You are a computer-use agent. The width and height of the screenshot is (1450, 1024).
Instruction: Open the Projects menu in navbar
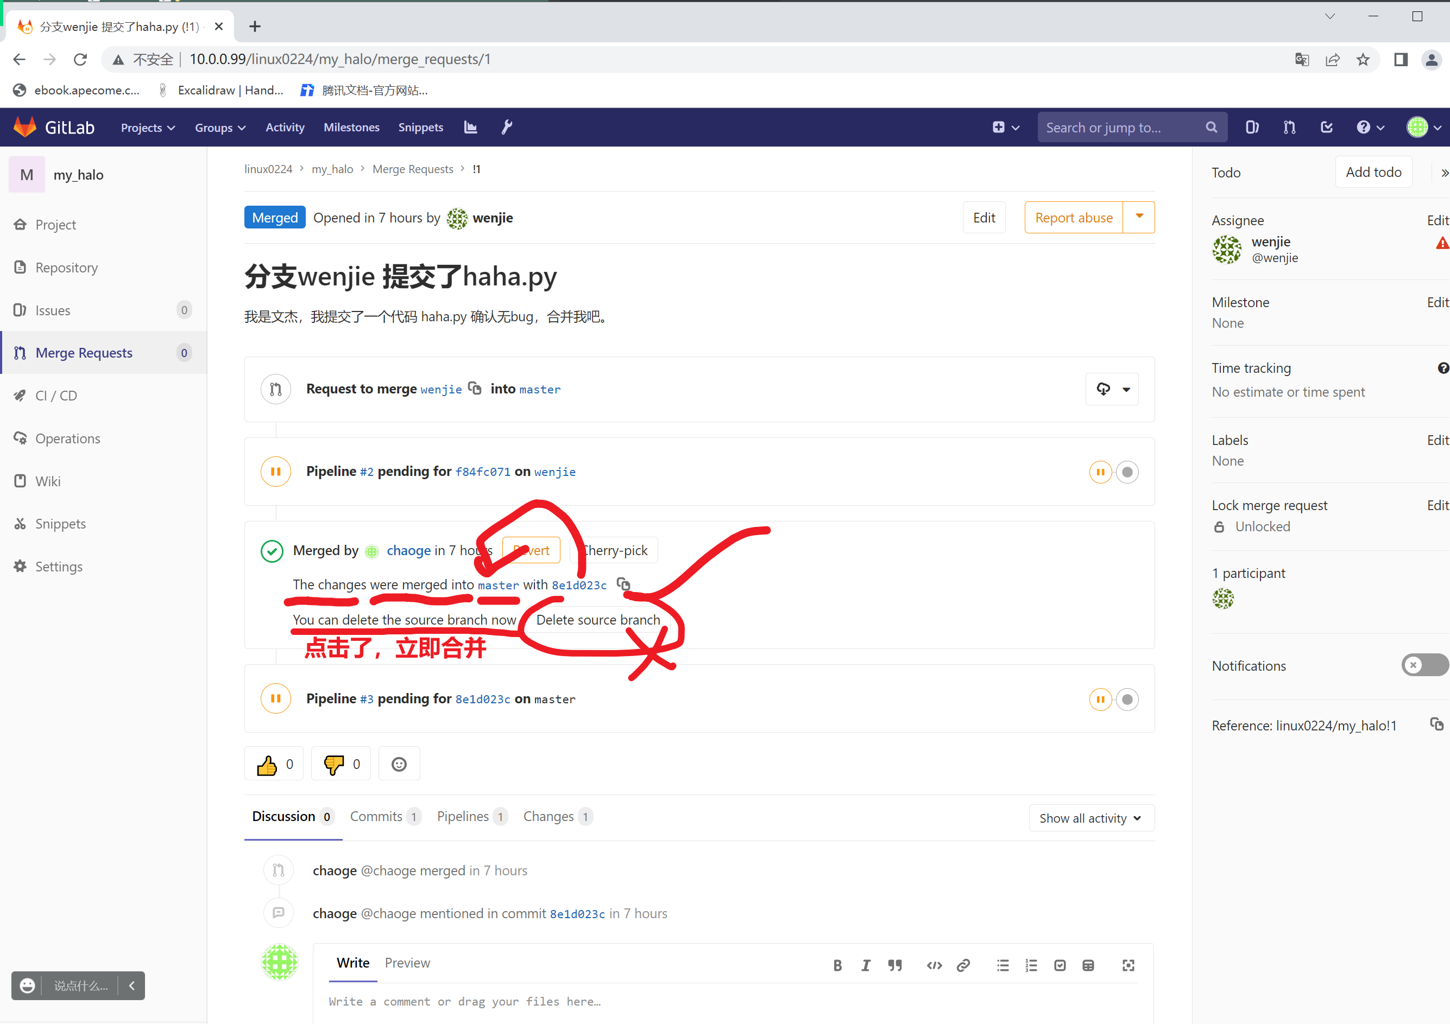tap(147, 128)
